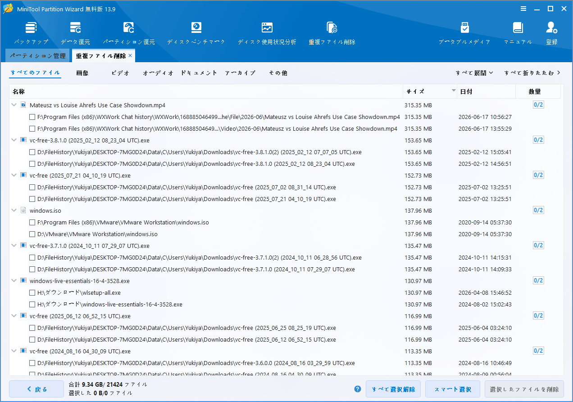The height and width of the screenshot is (402, 573).
Task: Collapse the vc-free-3.8.1.0 group
Action: 14,140
